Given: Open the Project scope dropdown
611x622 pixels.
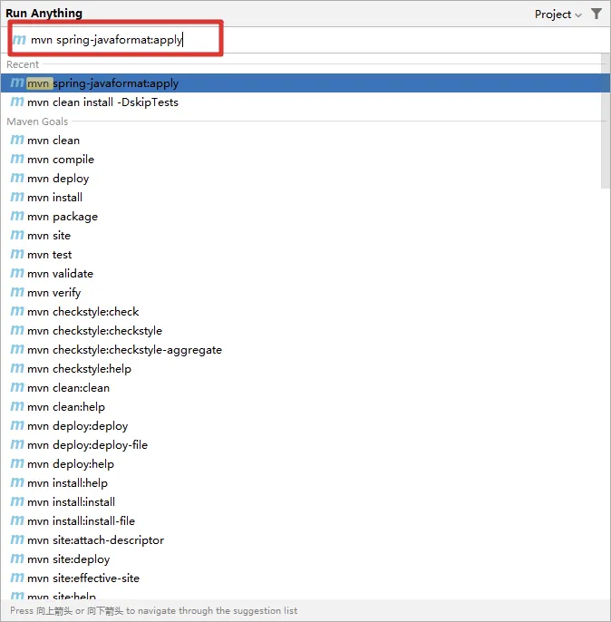Looking at the screenshot, I should [x=558, y=15].
